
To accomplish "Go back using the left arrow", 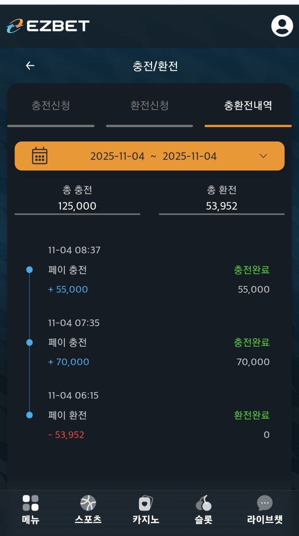I will [30, 66].
